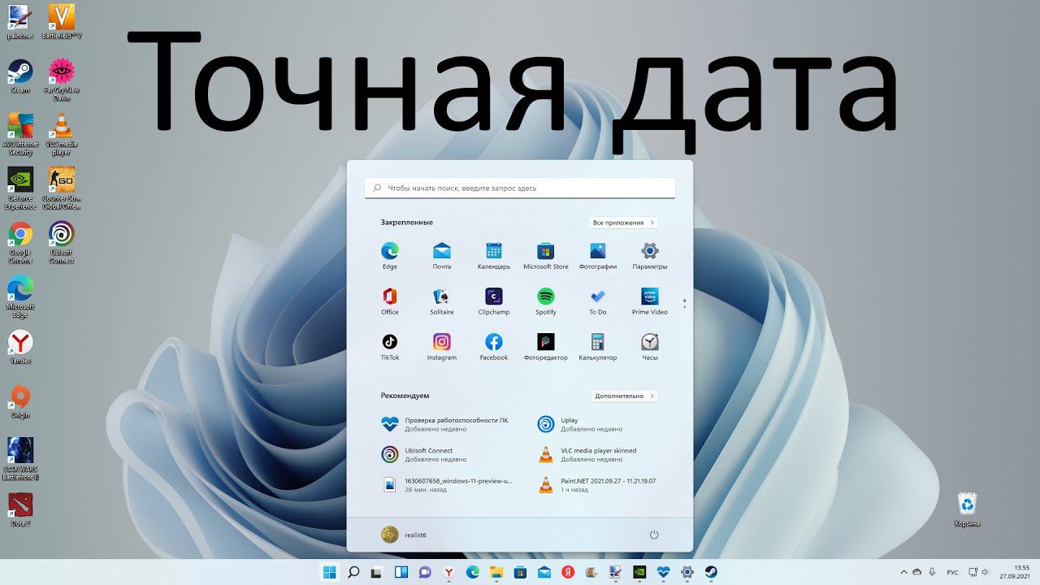1040x585 pixels.
Task: Open Microsoft Store pinned app
Action: pyautogui.click(x=546, y=255)
